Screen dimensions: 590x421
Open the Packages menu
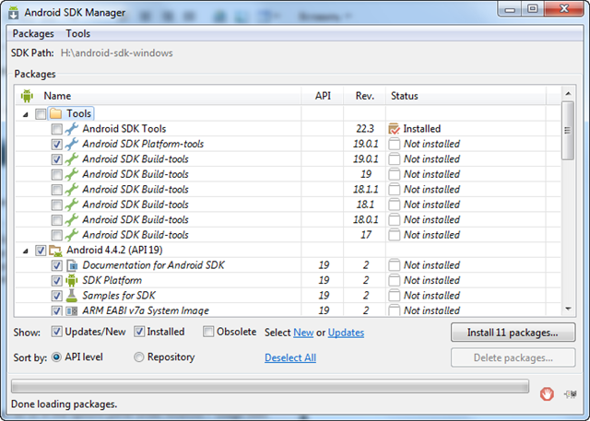33,33
